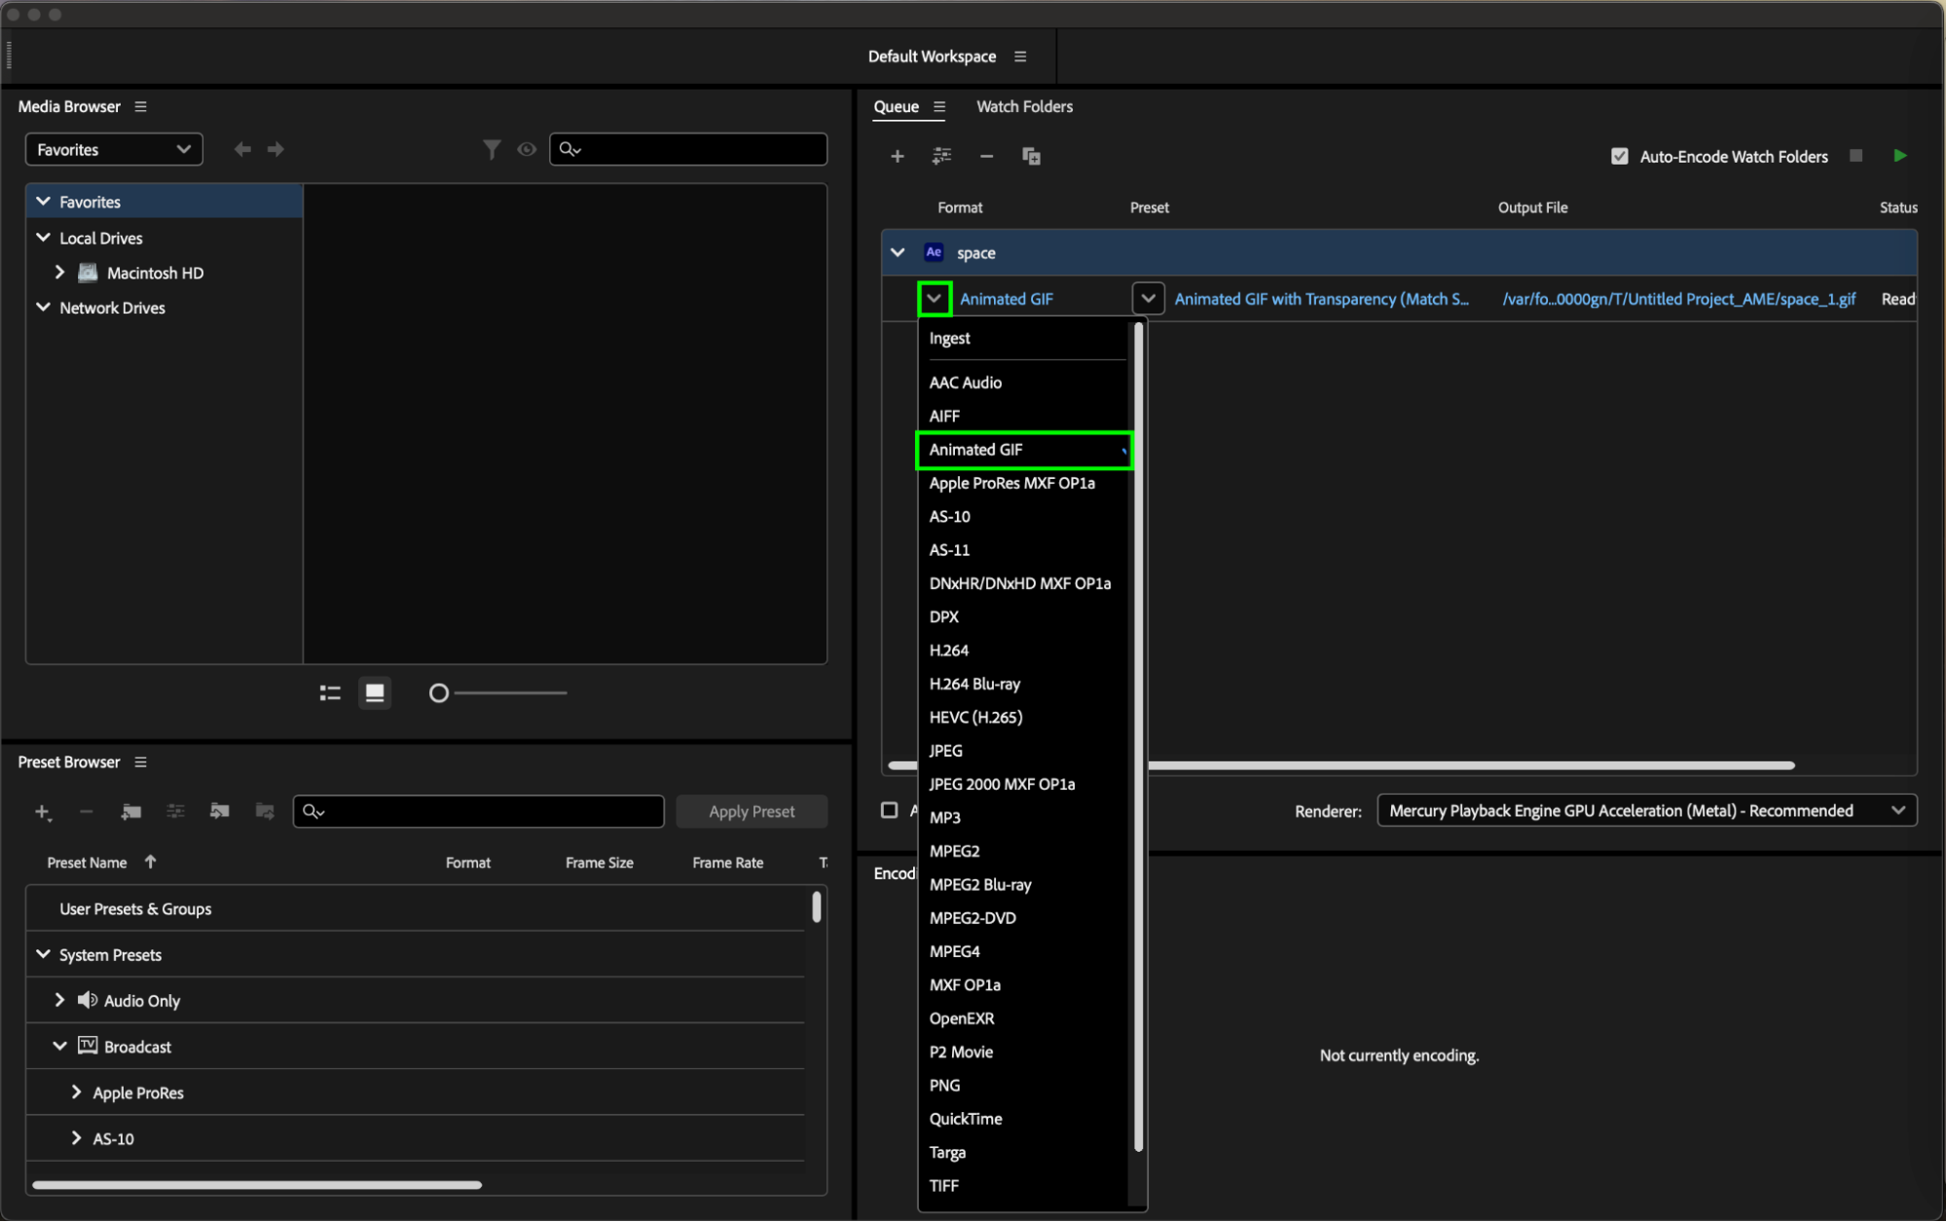Click the Start Queue green play button
The width and height of the screenshot is (1946, 1222).
tap(1899, 156)
